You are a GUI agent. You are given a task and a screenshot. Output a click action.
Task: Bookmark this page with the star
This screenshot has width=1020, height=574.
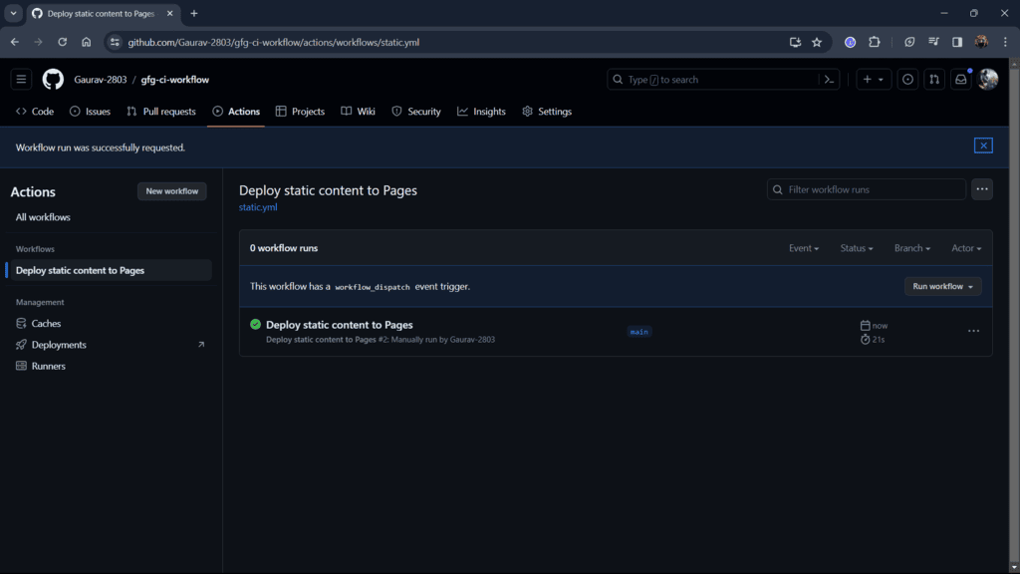(817, 42)
